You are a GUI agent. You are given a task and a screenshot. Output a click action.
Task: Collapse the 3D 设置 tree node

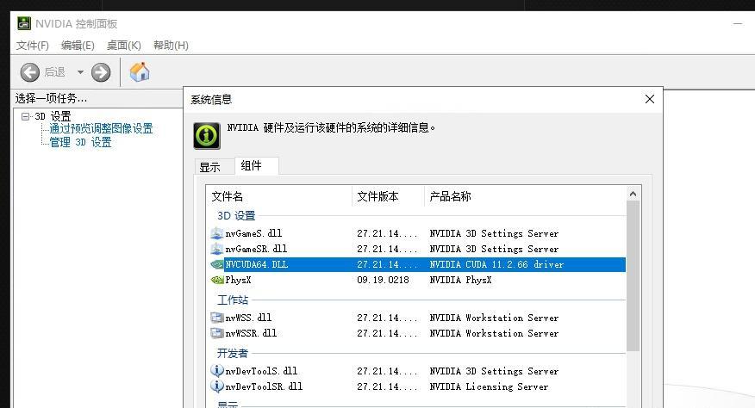tap(25, 116)
